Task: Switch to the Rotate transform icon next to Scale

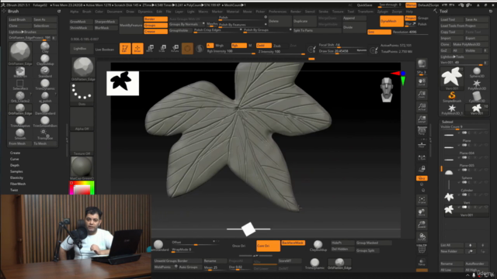Action: tap(175, 48)
